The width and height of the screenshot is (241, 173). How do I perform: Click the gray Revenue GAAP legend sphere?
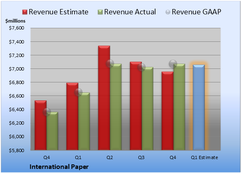pyautogui.click(x=168, y=12)
